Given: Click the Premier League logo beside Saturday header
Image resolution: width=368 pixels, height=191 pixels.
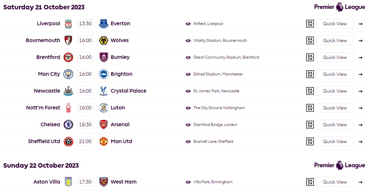Looking at the screenshot, I should coord(339,7).
